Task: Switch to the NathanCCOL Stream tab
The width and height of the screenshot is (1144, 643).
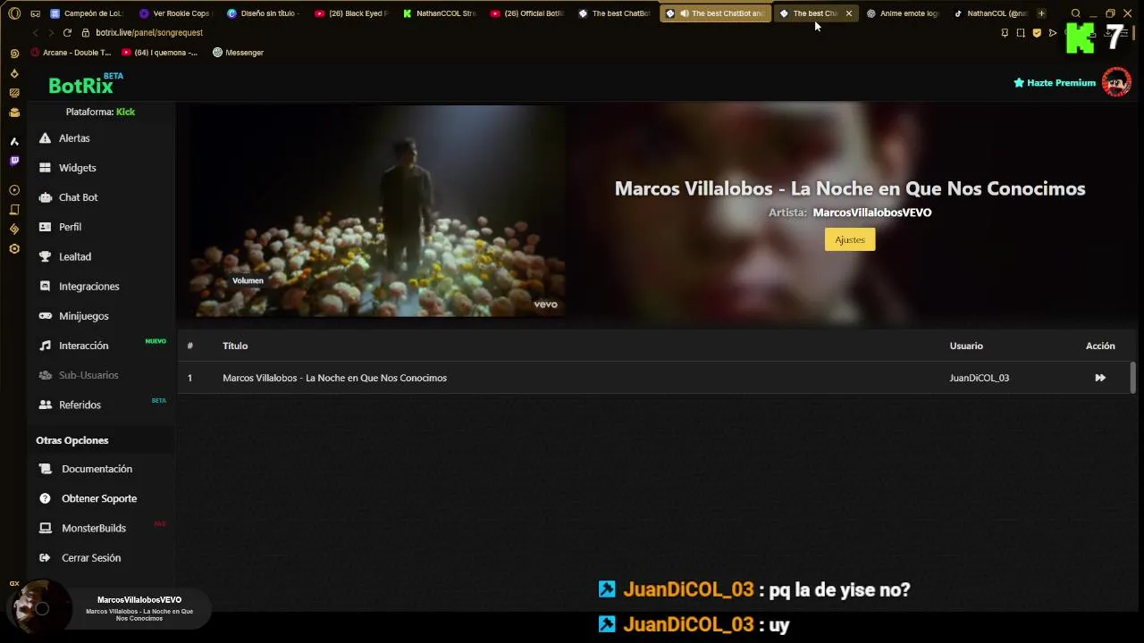Action: point(439,13)
